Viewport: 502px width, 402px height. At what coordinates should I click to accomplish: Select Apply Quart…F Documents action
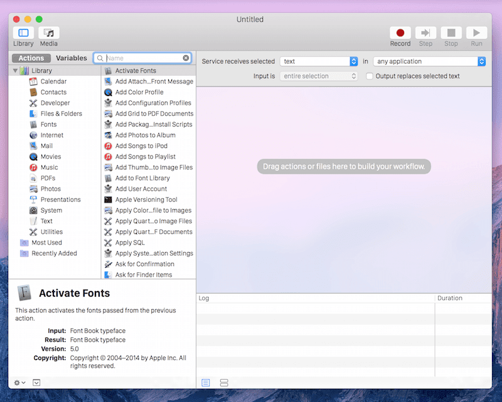149,231
